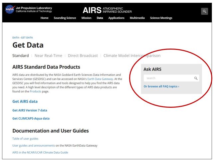Click into the Ask AIRS search field
215x162 pixels.
point(171,78)
